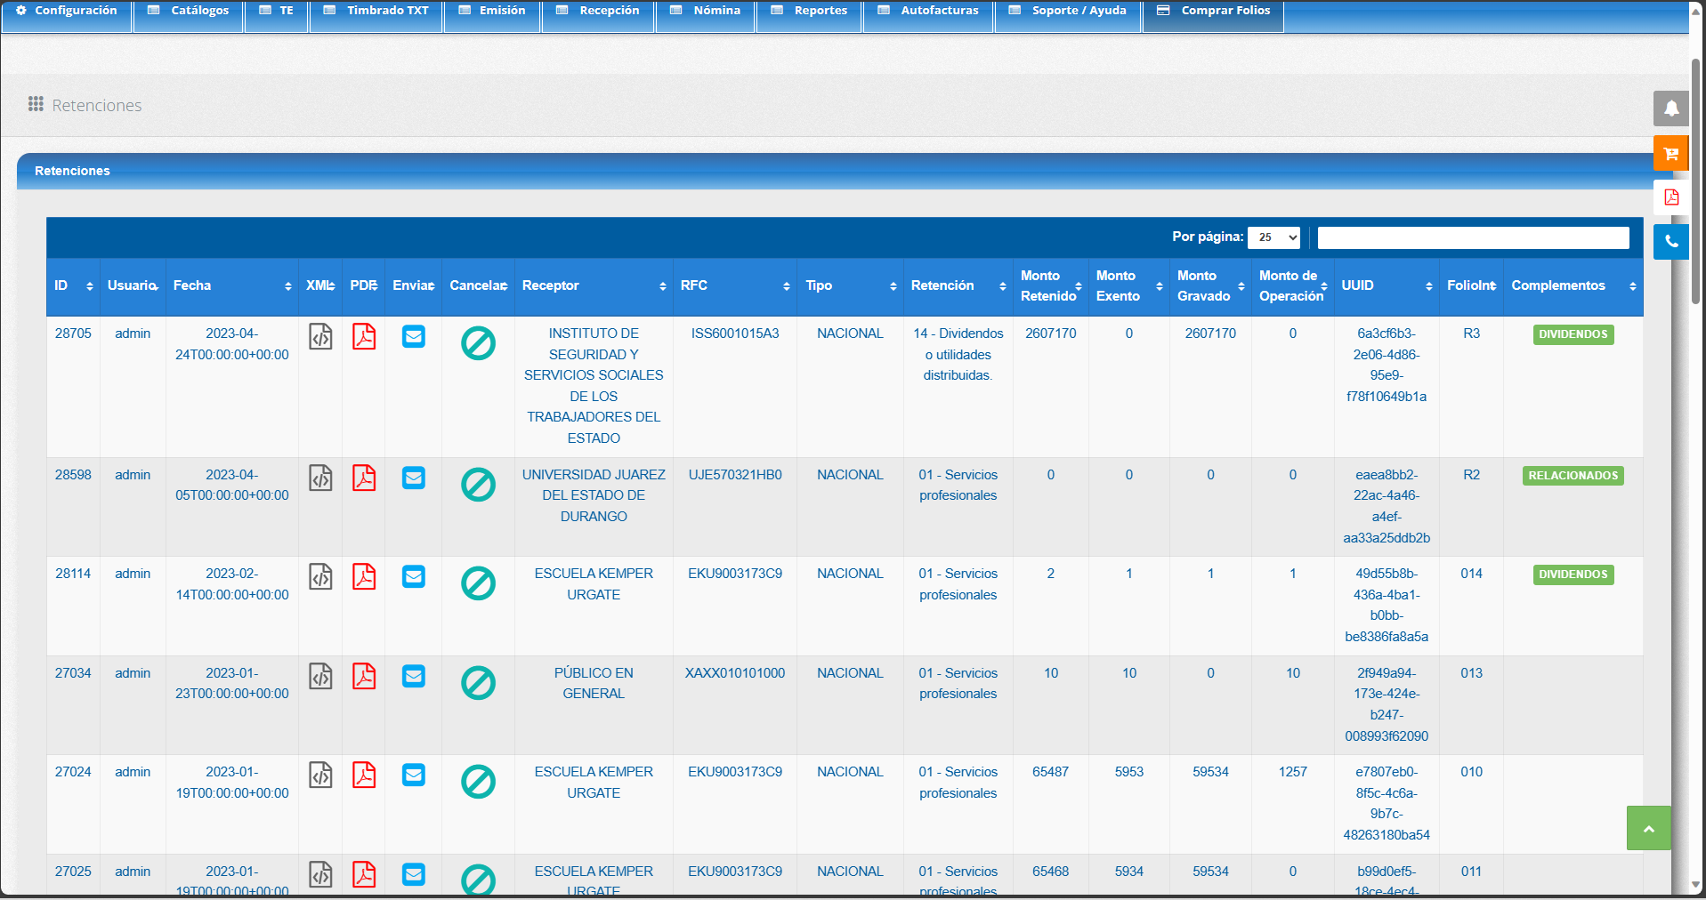Open the Por página dropdown
Screen dimensions: 1706x900
click(1273, 237)
